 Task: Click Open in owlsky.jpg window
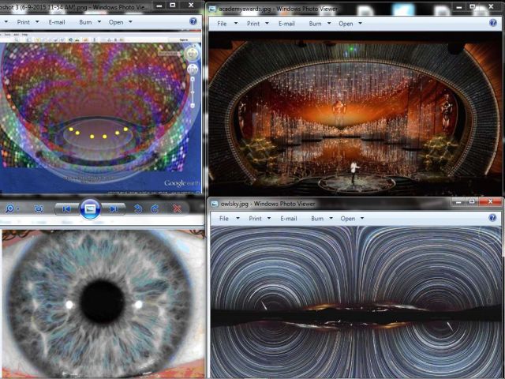[x=347, y=219]
